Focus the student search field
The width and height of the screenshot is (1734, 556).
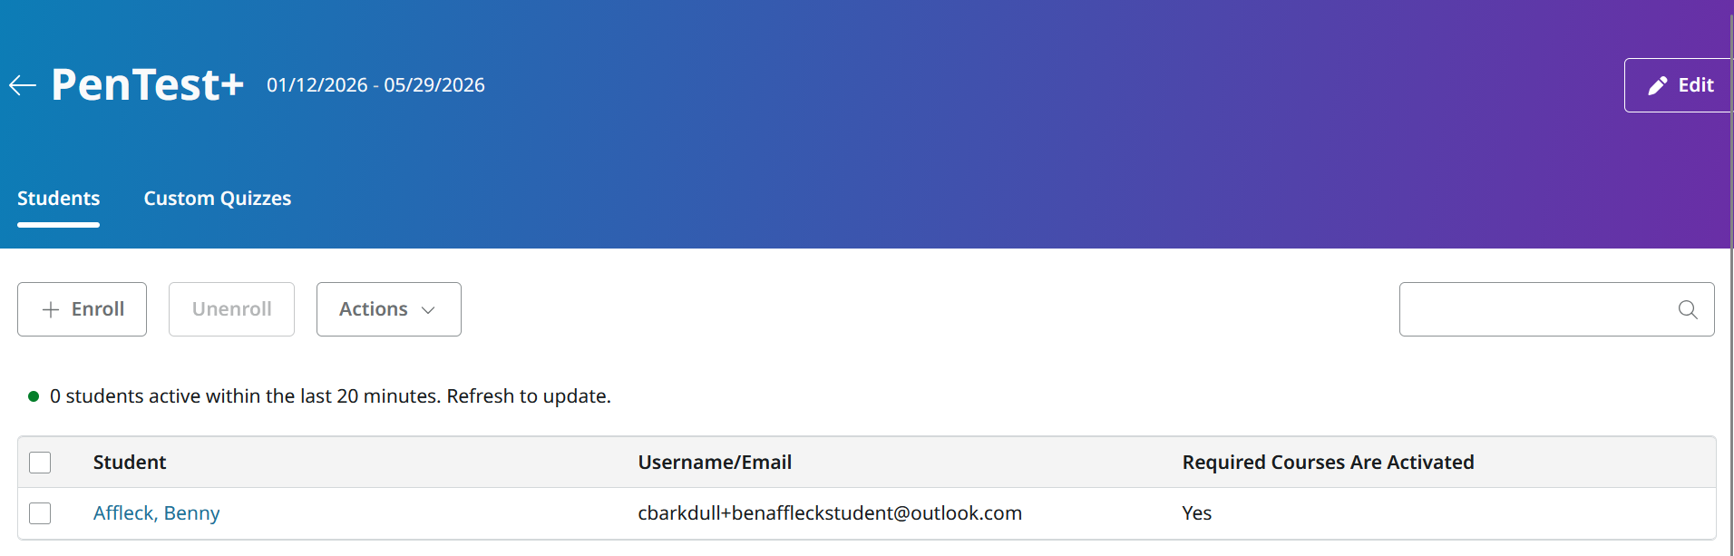point(1537,309)
